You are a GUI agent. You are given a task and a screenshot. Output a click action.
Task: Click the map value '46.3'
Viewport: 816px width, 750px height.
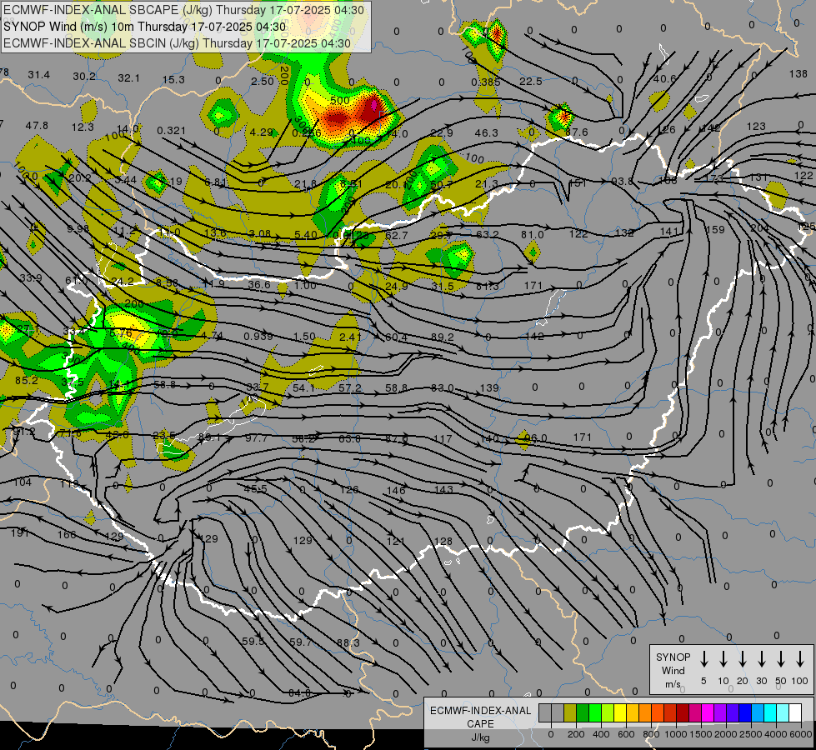(x=487, y=133)
